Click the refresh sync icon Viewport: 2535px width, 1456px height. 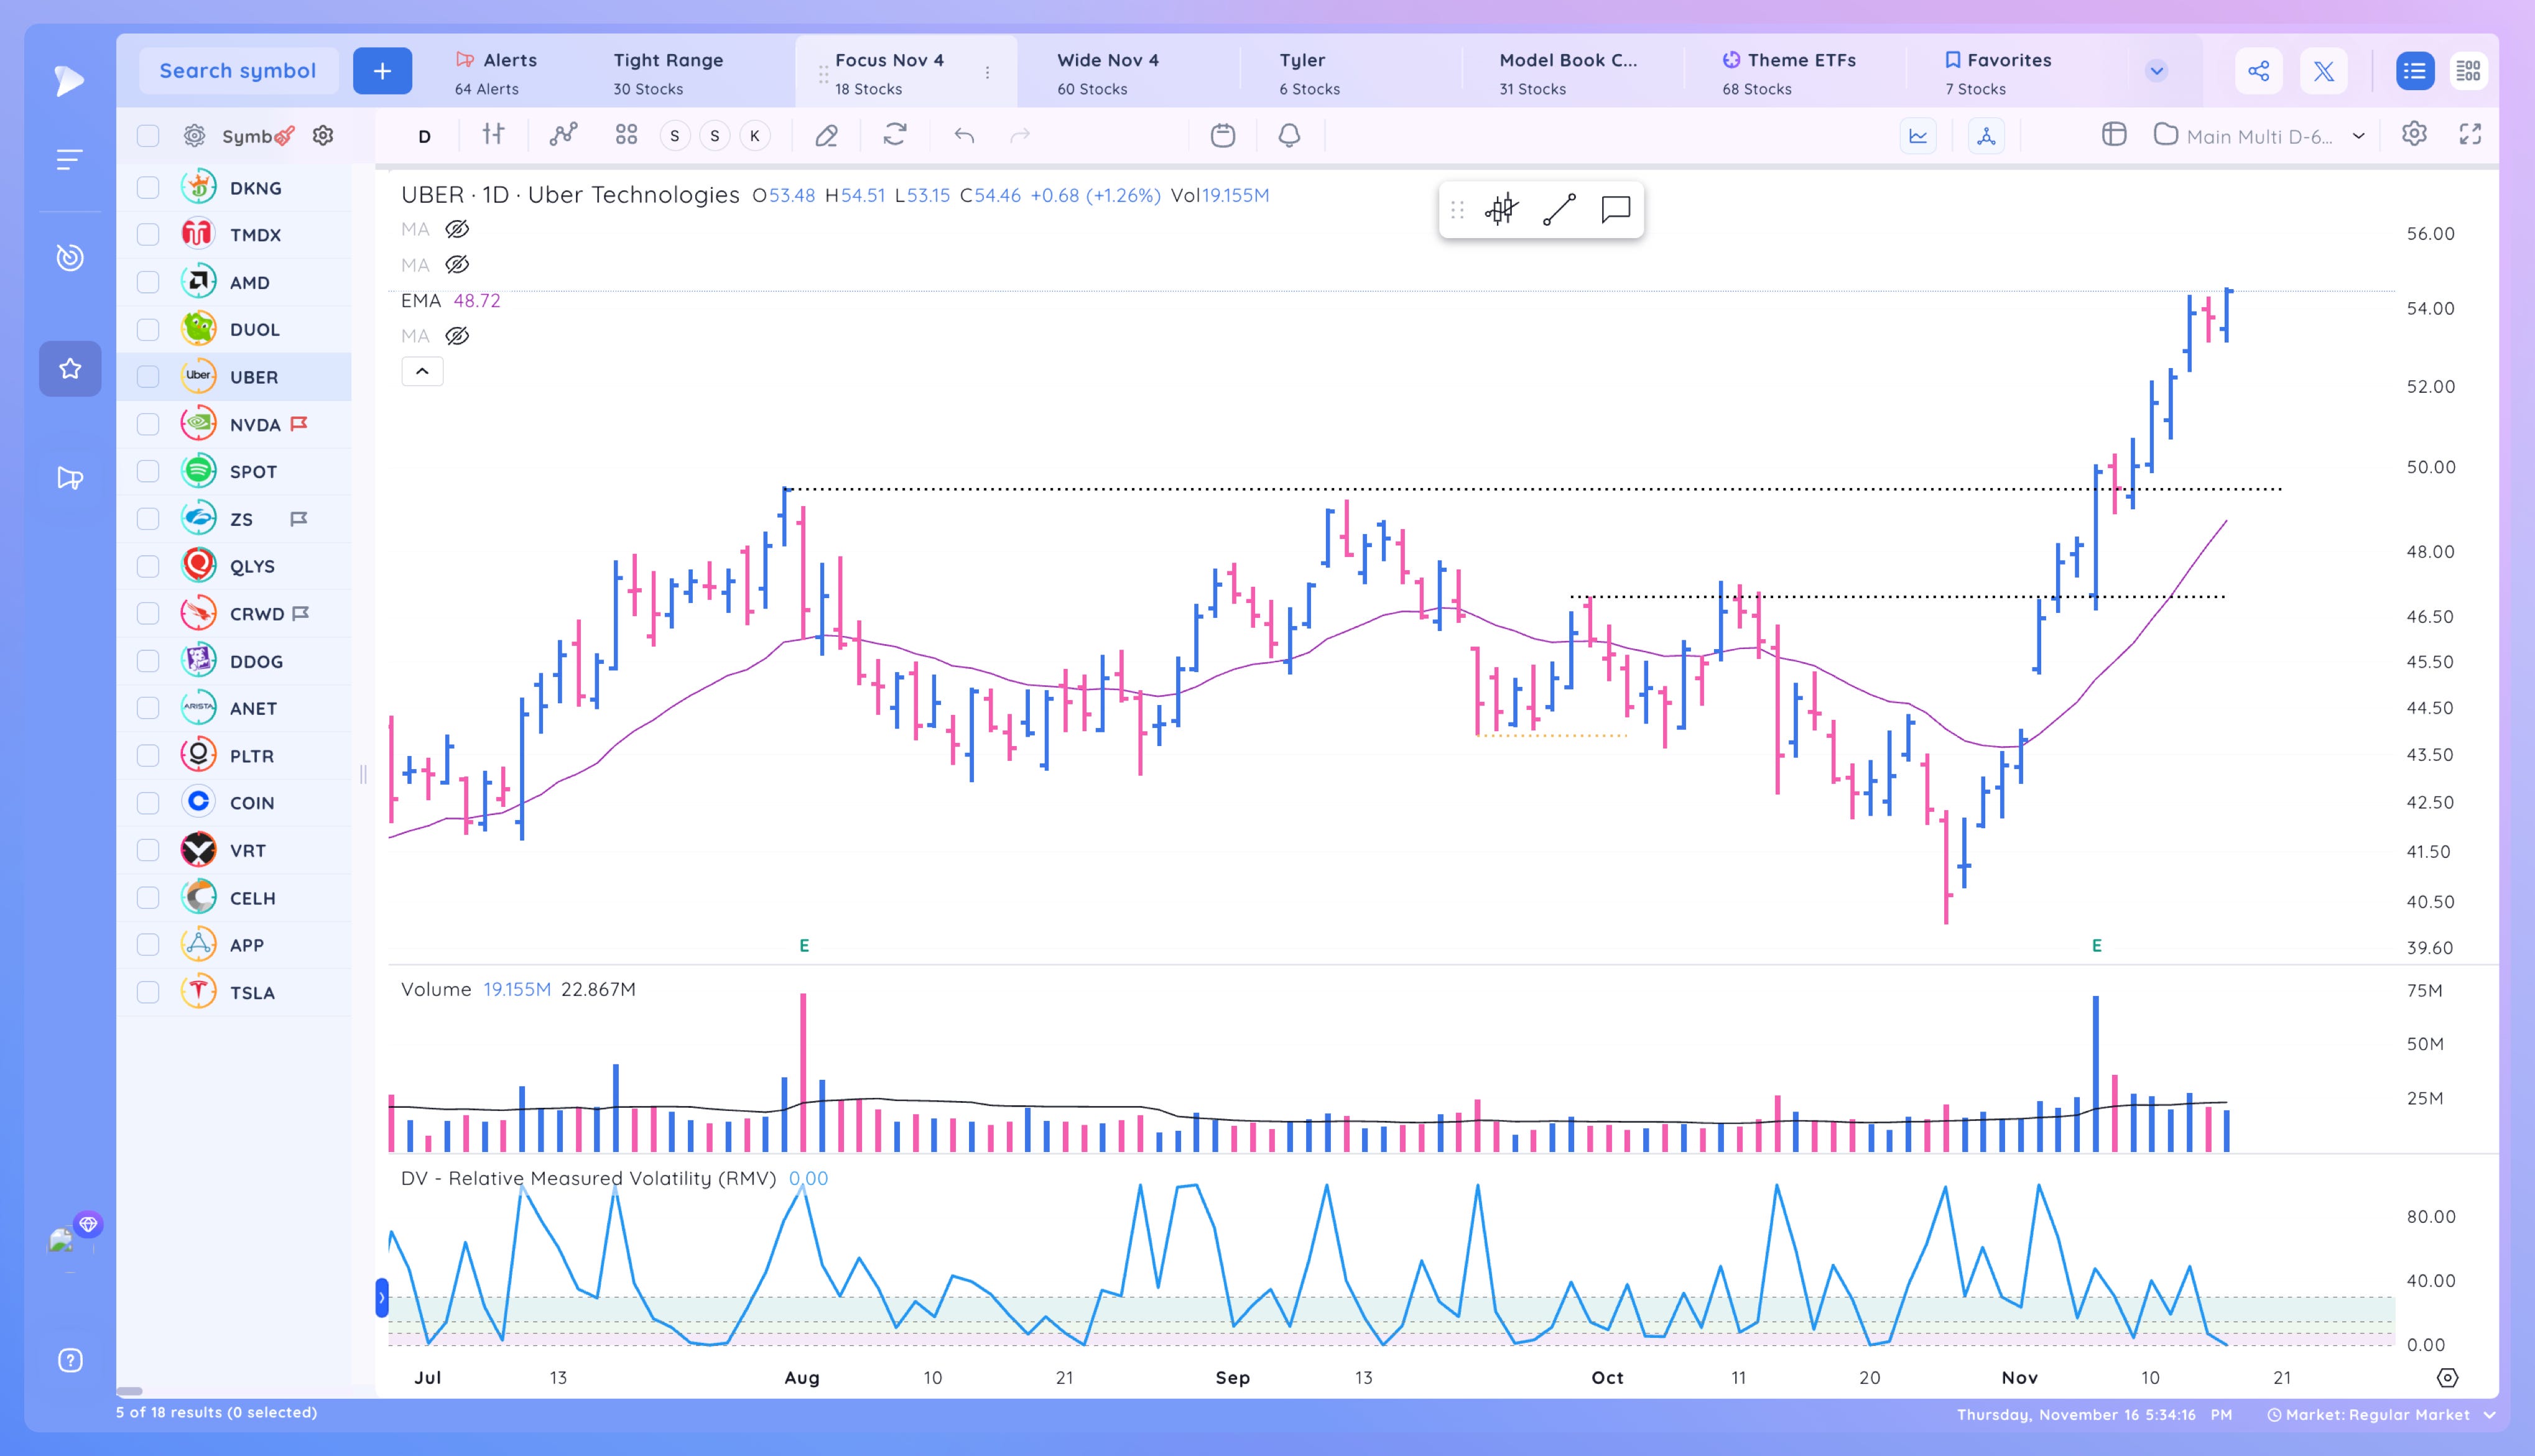coord(896,134)
